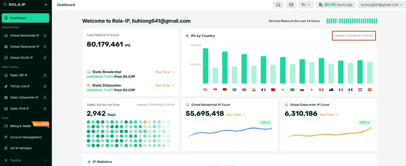Click the Canada flag under chart
This screenshot has width=406, height=166.
pyautogui.click(x=321, y=90)
